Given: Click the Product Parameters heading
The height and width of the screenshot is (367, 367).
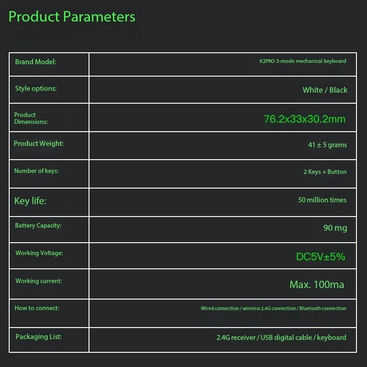Looking at the screenshot, I should [72, 17].
